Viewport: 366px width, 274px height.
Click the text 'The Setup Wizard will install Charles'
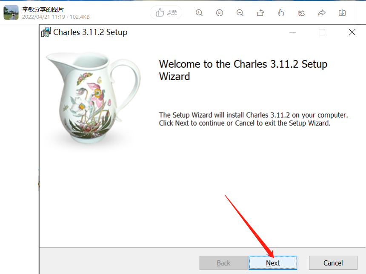[214, 115]
